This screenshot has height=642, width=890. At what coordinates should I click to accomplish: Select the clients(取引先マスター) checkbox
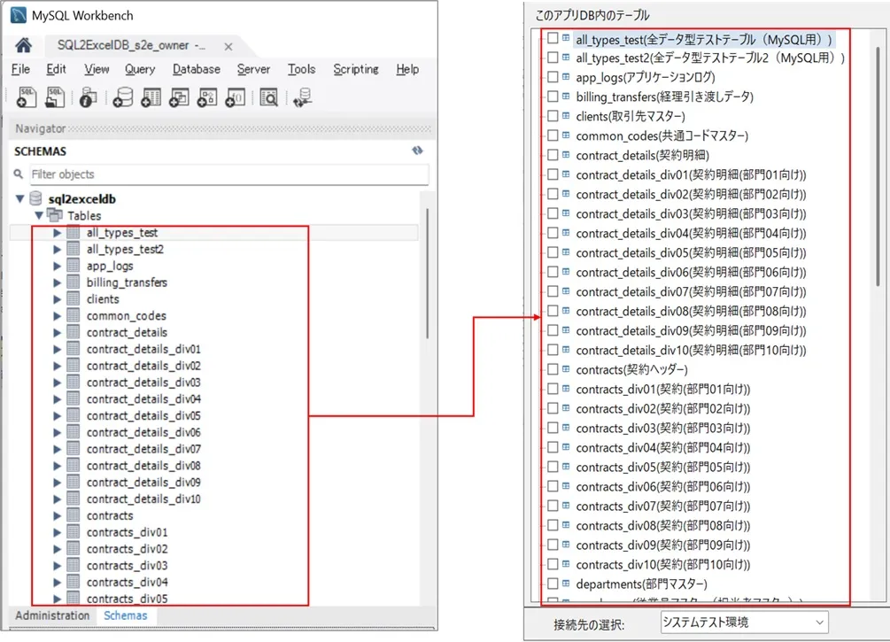tap(553, 116)
